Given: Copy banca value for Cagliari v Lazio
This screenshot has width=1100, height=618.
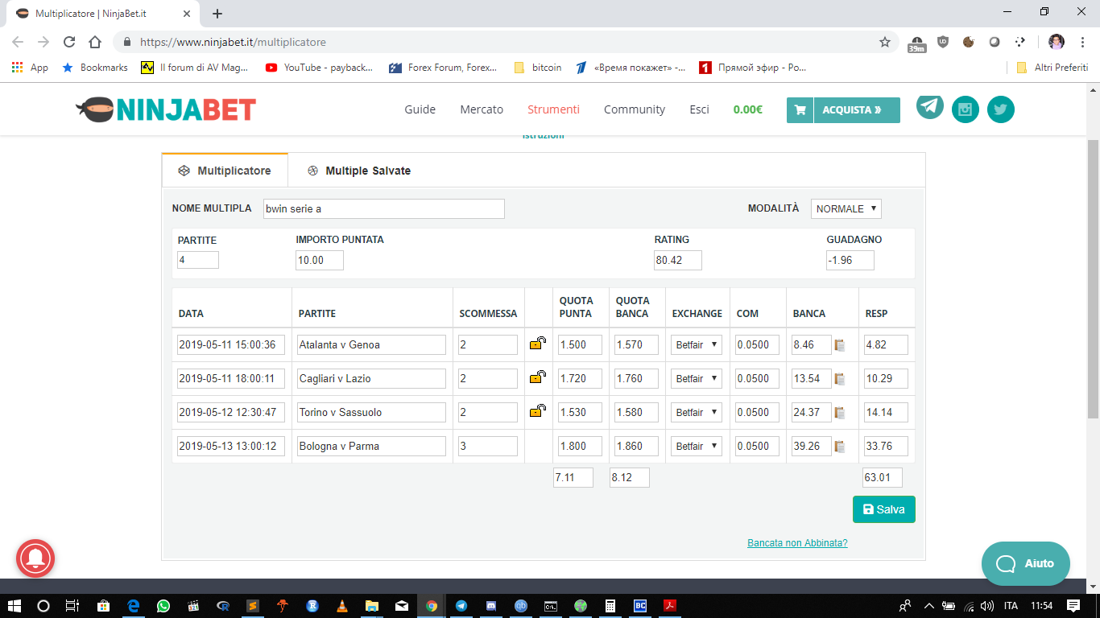Looking at the screenshot, I should (840, 379).
